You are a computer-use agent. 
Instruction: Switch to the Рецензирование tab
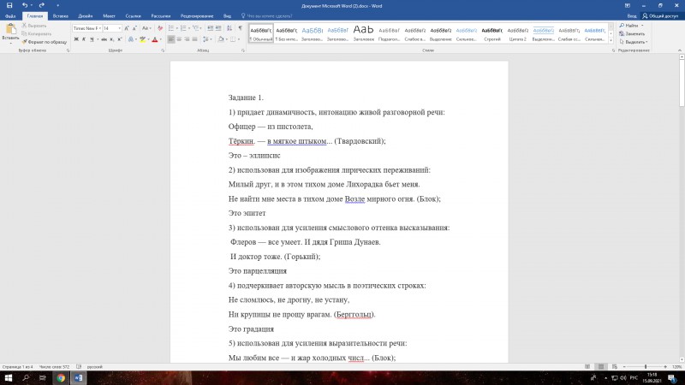pos(197,15)
